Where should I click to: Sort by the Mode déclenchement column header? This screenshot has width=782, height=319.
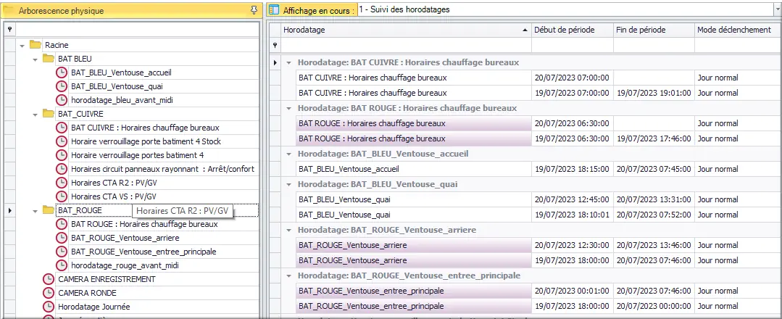point(738,30)
